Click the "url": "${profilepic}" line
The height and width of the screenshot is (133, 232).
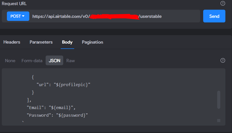(63, 85)
